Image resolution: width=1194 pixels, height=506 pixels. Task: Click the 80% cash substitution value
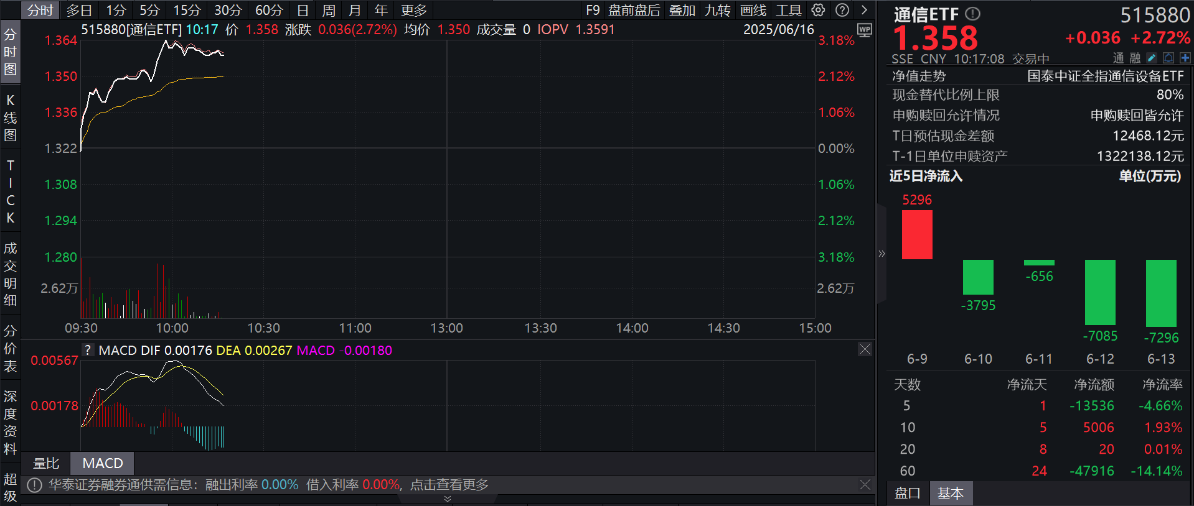point(1170,94)
